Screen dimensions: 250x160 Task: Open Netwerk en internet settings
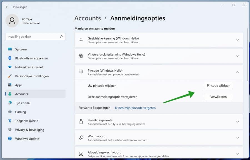[x=29, y=67]
